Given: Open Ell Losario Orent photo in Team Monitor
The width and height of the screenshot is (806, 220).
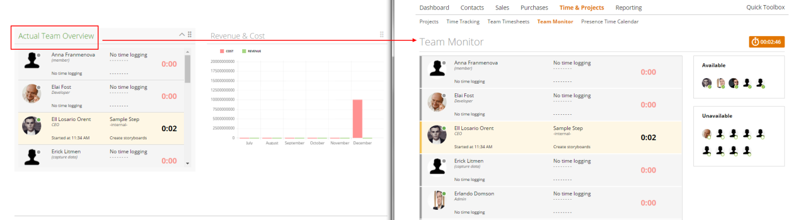Looking at the screenshot, I should 436,134.
